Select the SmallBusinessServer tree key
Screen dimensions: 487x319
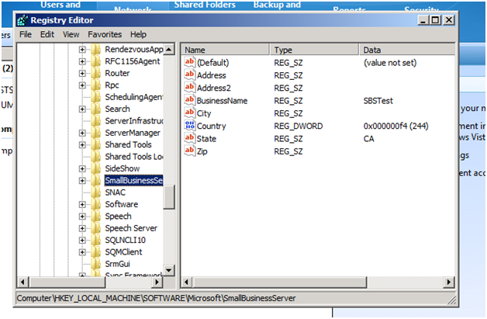tap(133, 180)
